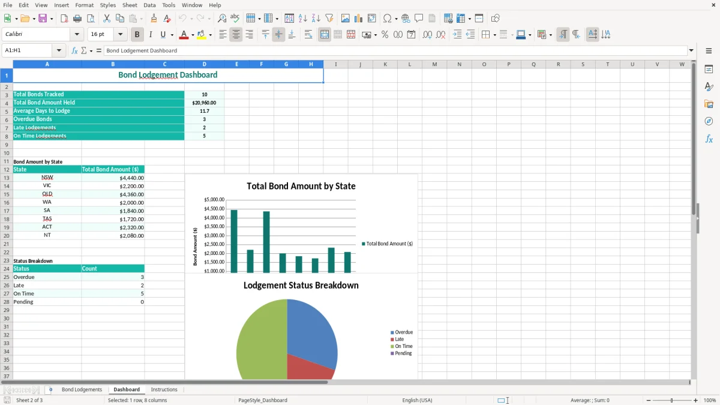
Task: Toggle Wrap Text
Action: click(308, 35)
